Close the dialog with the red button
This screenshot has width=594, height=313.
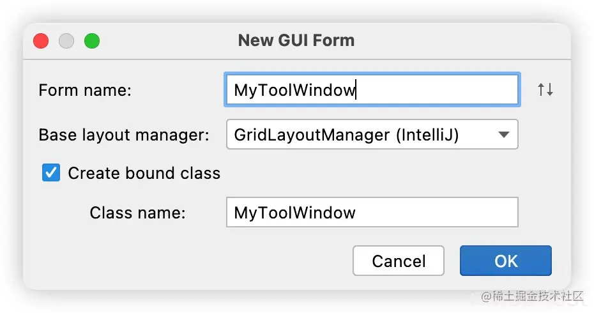click(x=41, y=41)
